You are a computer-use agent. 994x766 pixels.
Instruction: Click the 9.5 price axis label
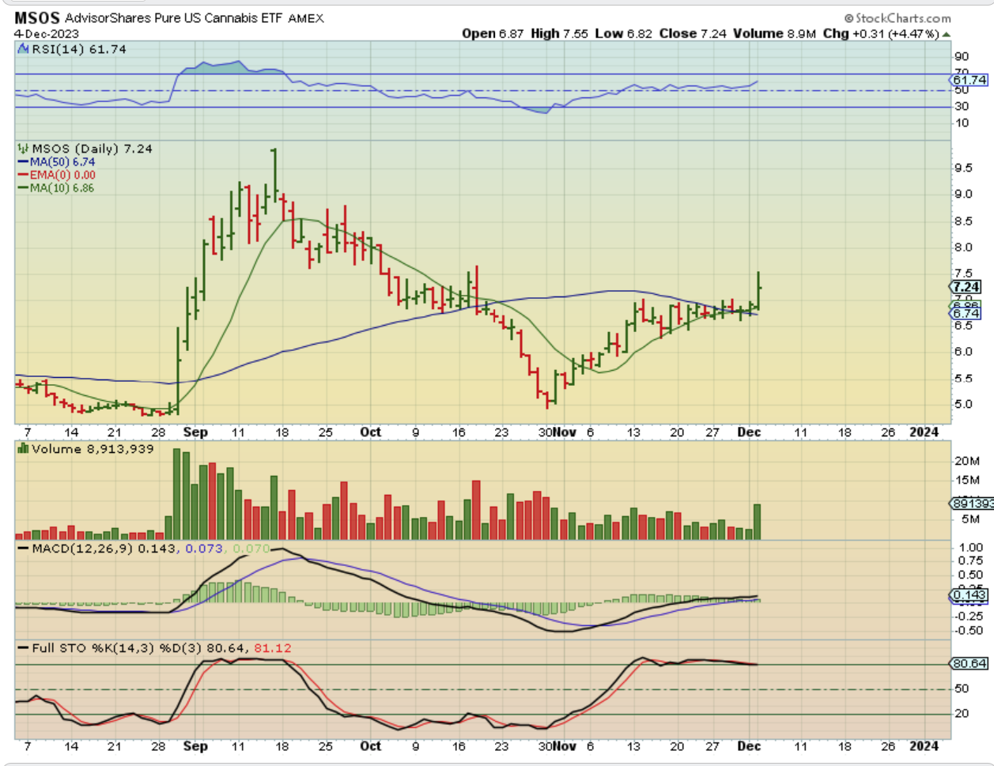(962, 168)
